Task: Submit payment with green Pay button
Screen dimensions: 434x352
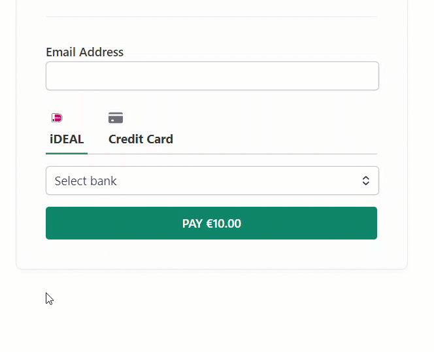Action: click(212, 223)
